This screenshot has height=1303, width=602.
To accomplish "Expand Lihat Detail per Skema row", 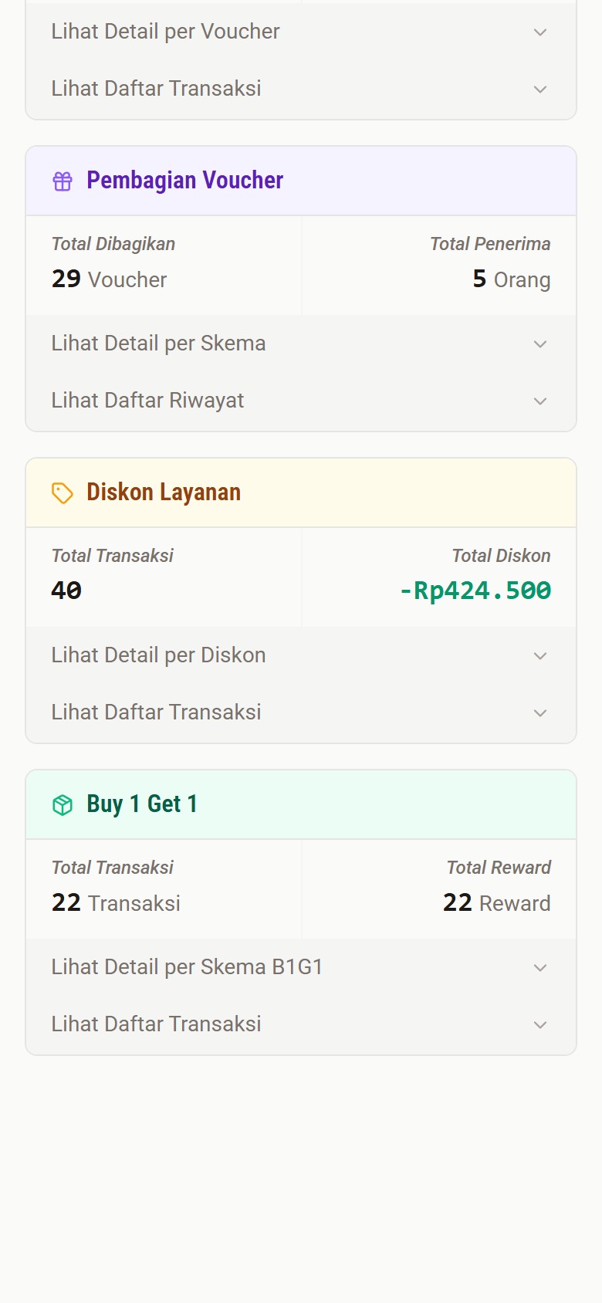I will 158,344.
